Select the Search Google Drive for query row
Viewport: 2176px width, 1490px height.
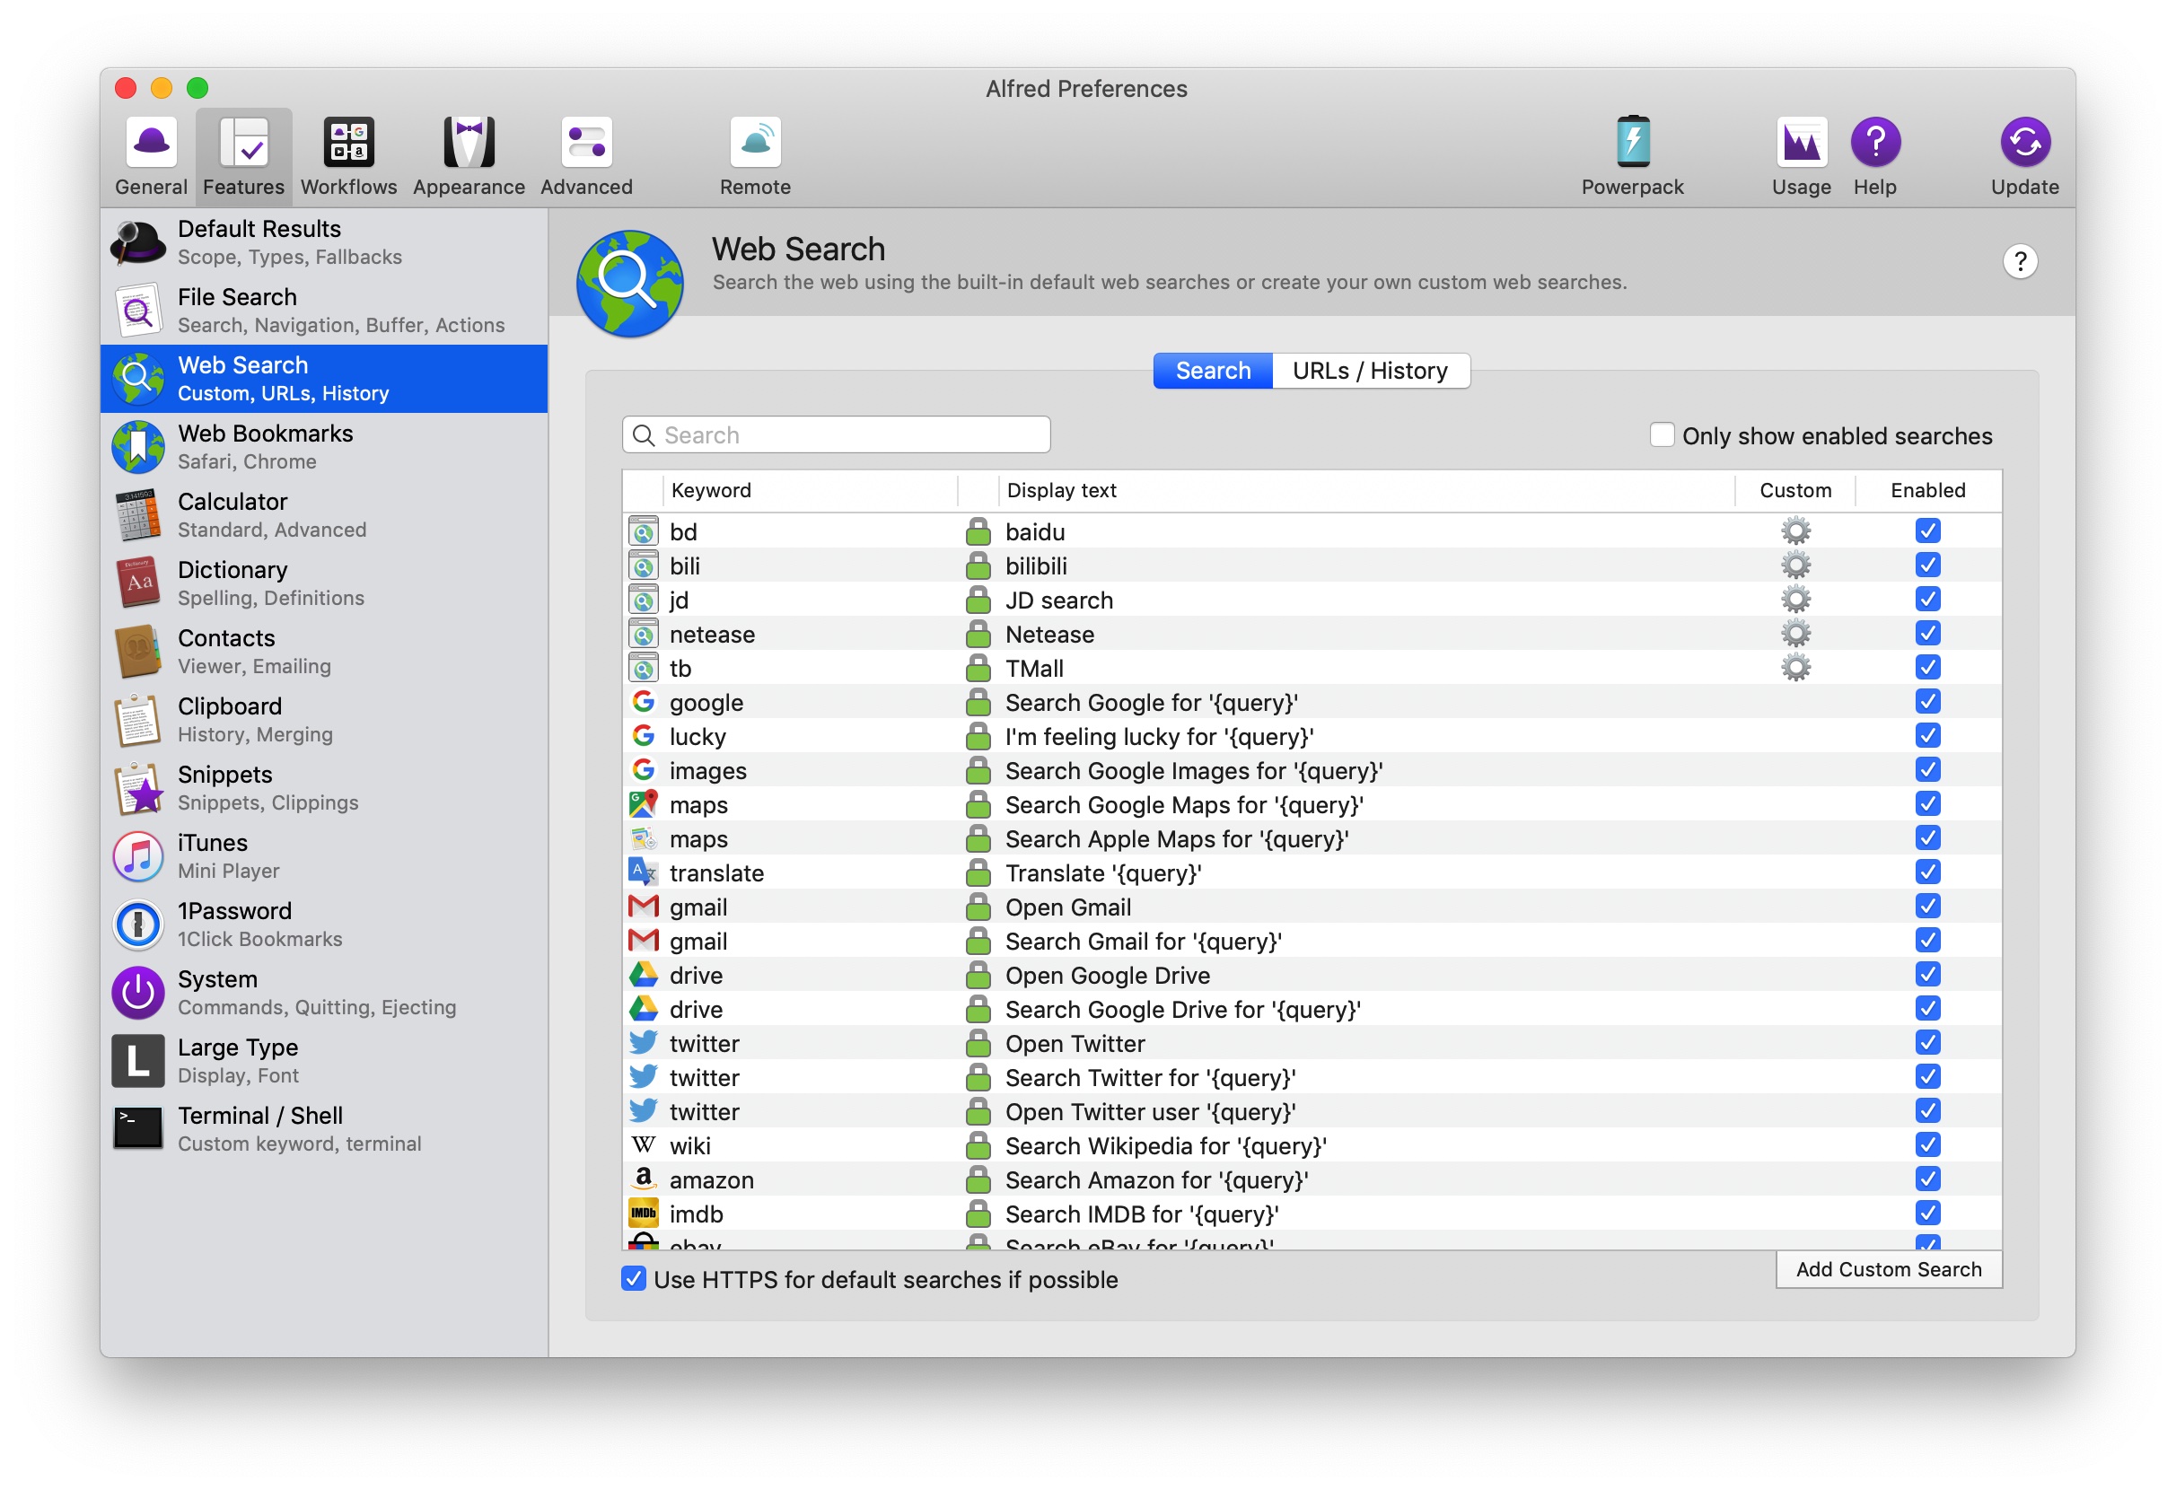coord(1312,1010)
